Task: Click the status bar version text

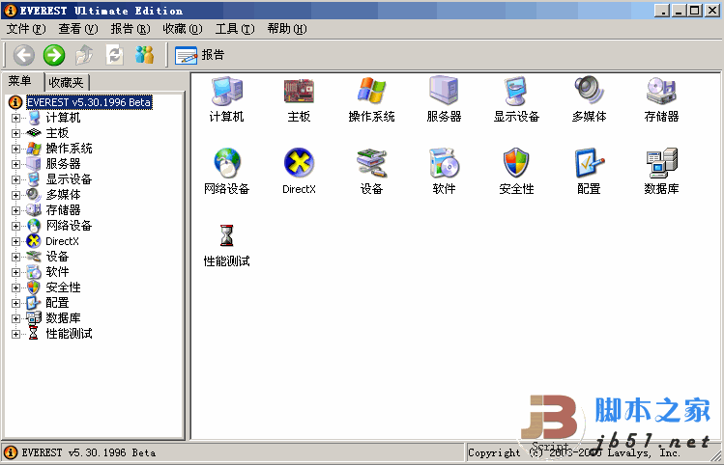Action: pos(89,453)
